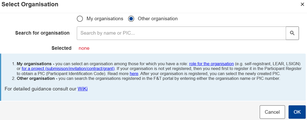307x120 pixels.
Task: Click the magnifying glass search icon
Action: pyautogui.click(x=292, y=33)
